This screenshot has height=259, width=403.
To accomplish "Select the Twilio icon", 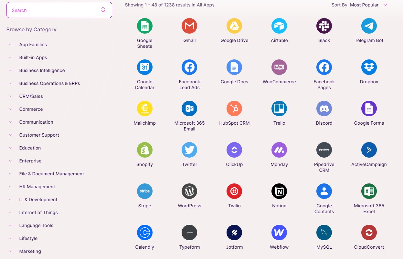I will (x=234, y=191).
